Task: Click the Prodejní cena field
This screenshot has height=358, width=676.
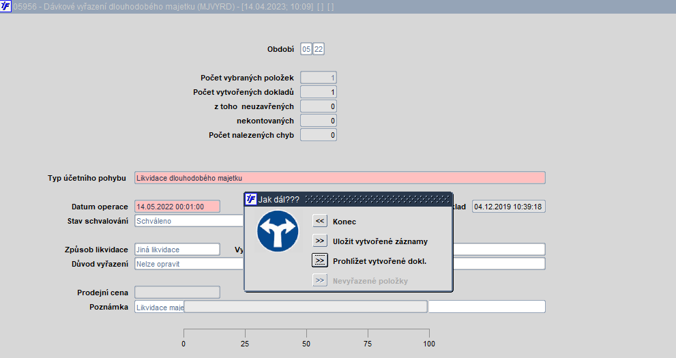Action: coord(177,292)
